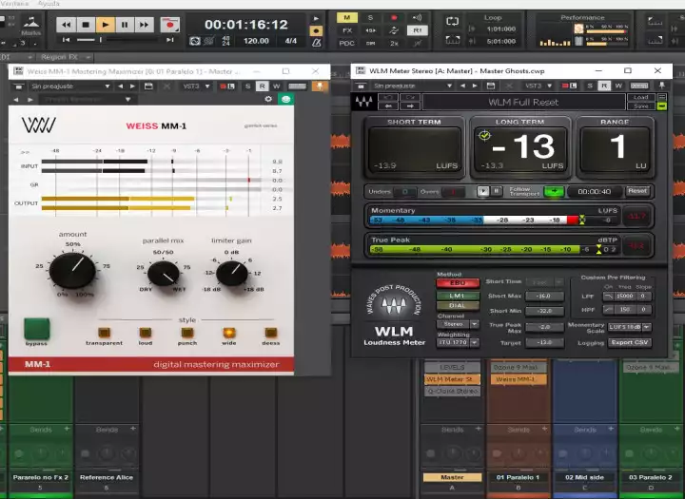Click the Fast Forward transport button
The image size is (685, 499).
tap(145, 25)
